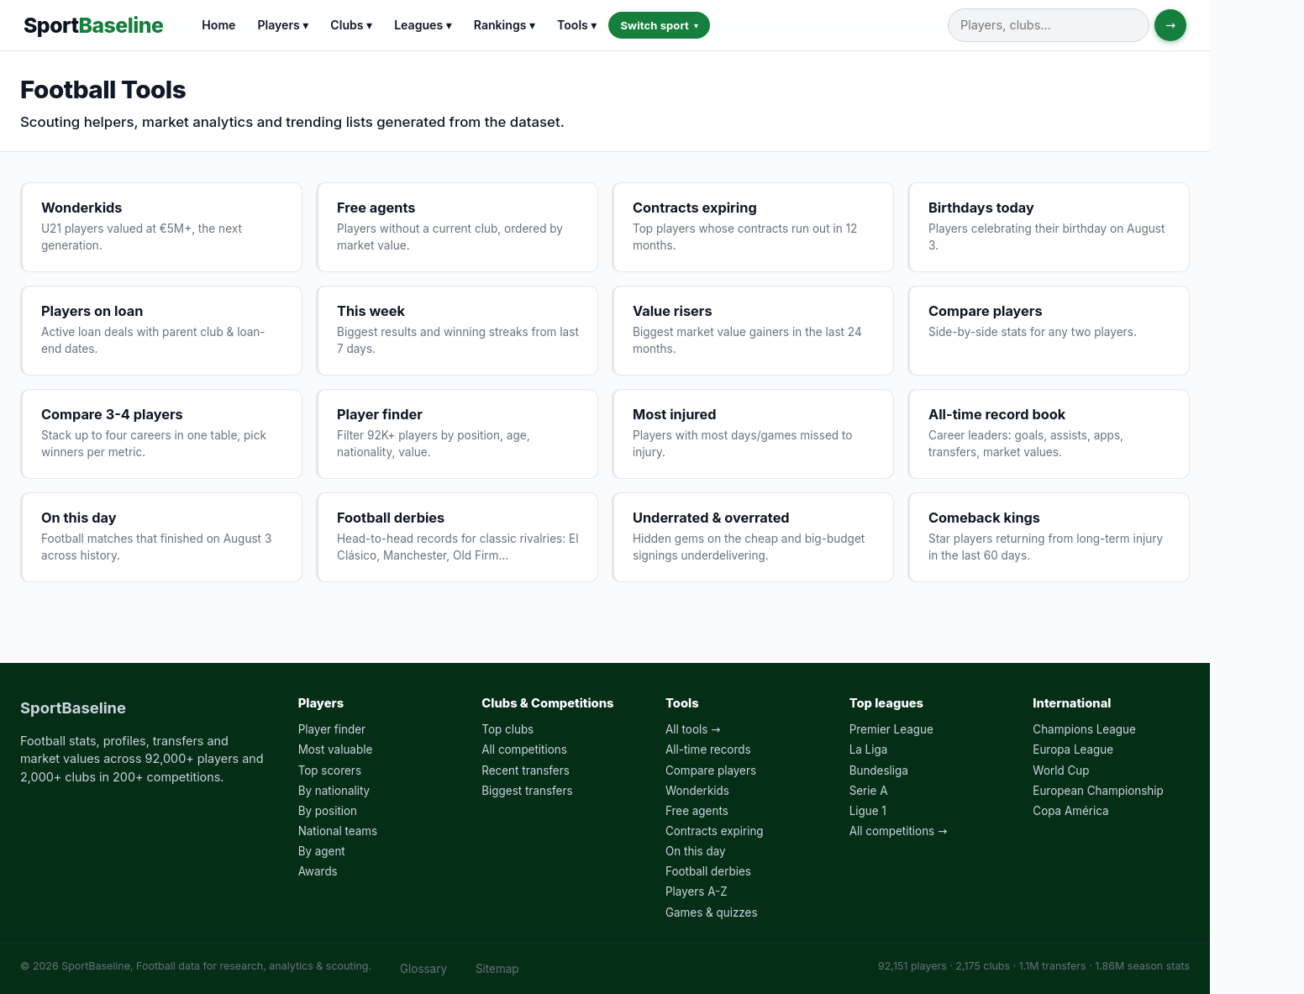Click the footer By nationality link
The height and width of the screenshot is (994, 1304).
coord(334,791)
